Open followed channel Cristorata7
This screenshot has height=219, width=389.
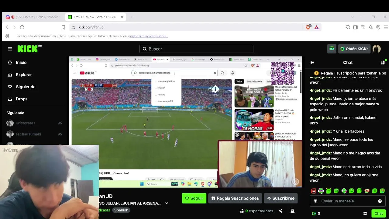point(34,123)
